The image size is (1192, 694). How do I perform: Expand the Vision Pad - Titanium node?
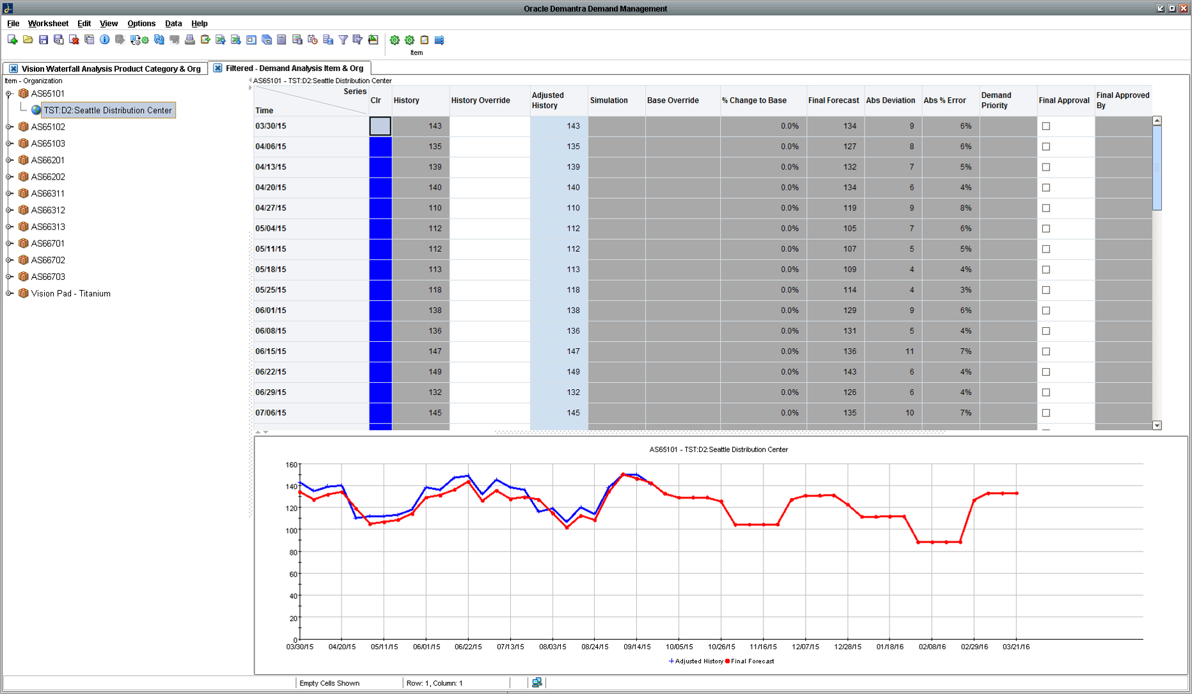coord(10,293)
